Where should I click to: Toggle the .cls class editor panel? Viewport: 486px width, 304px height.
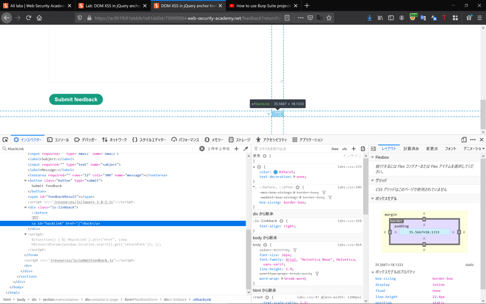(x=344, y=149)
